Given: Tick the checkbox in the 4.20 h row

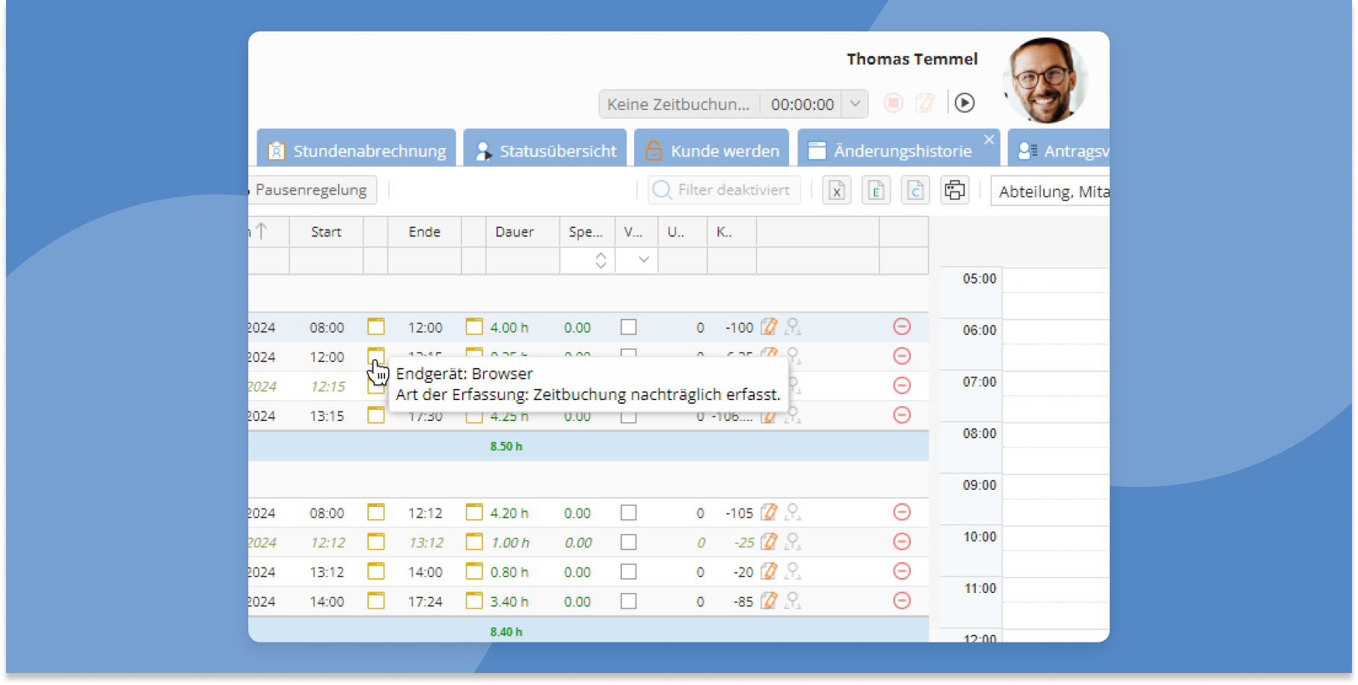Looking at the screenshot, I should pos(629,512).
